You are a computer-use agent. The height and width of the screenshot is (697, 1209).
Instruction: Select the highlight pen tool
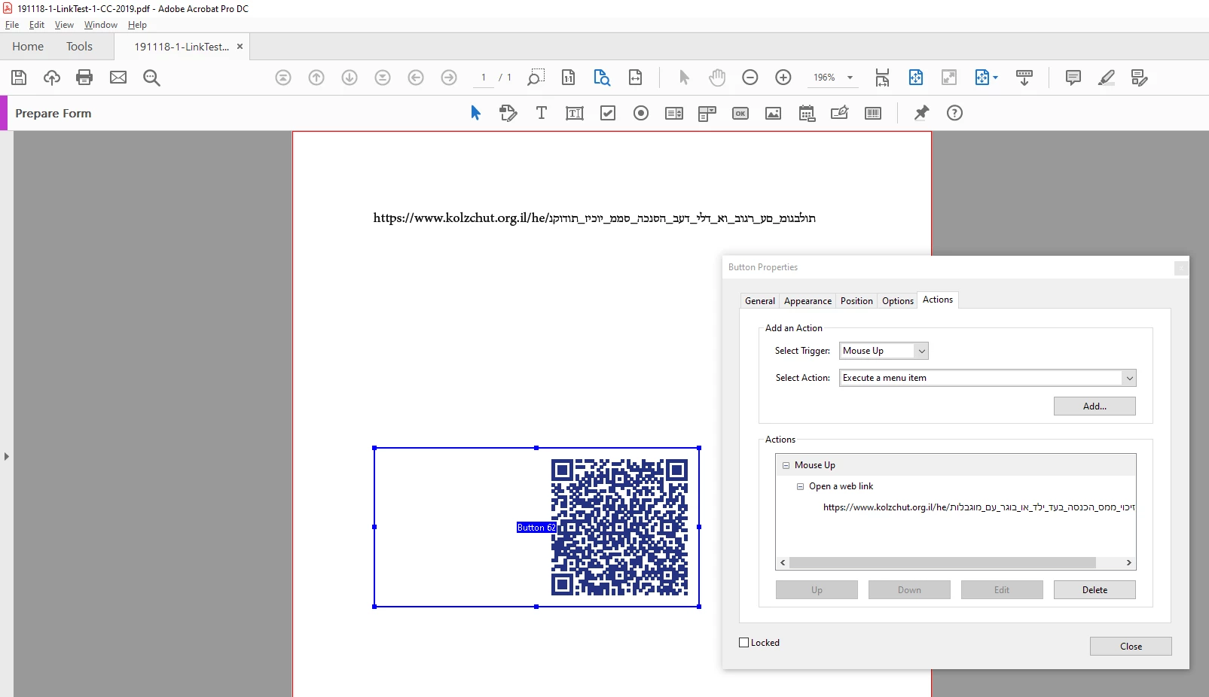click(x=1107, y=78)
